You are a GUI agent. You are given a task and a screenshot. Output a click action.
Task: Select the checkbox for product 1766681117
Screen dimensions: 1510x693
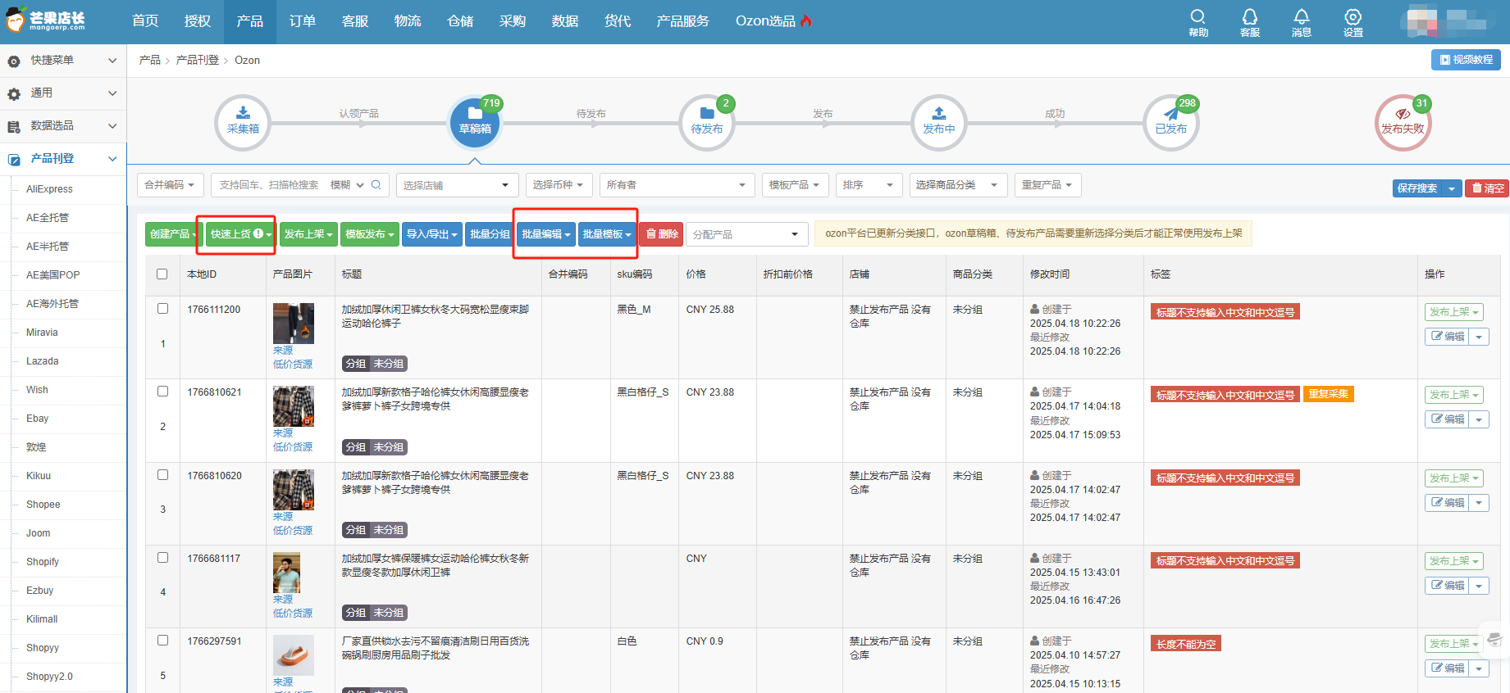162,558
